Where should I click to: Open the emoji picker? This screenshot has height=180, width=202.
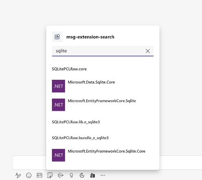pyautogui.click(x=29, y=175)
